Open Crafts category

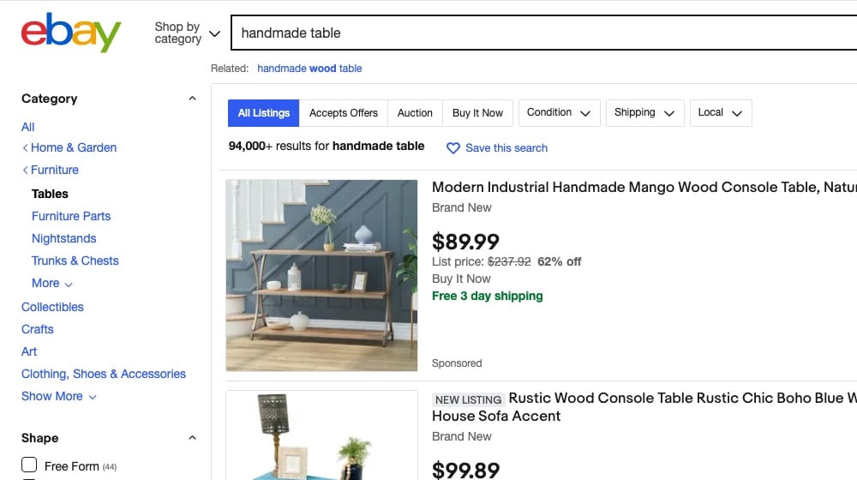coord(37,330)
